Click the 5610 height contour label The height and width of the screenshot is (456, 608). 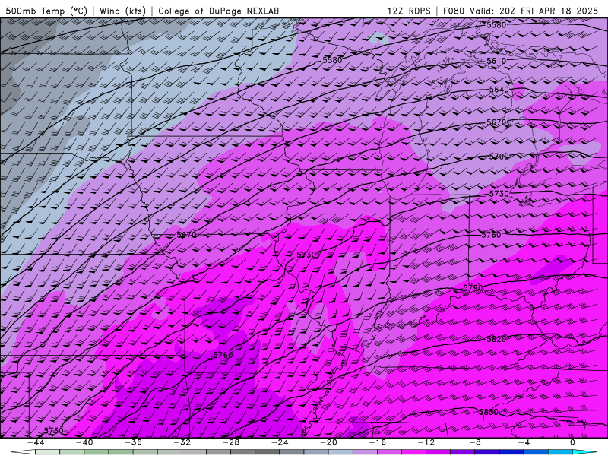[x=496, y=61]
